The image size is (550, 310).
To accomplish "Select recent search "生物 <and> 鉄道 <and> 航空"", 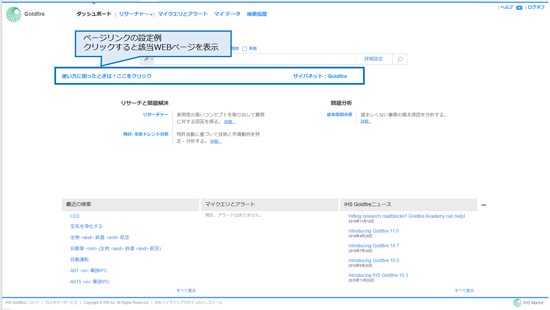I will [100, 237].
